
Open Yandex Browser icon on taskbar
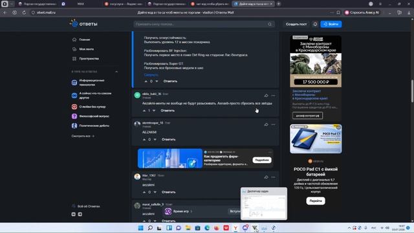click(235, 228)
